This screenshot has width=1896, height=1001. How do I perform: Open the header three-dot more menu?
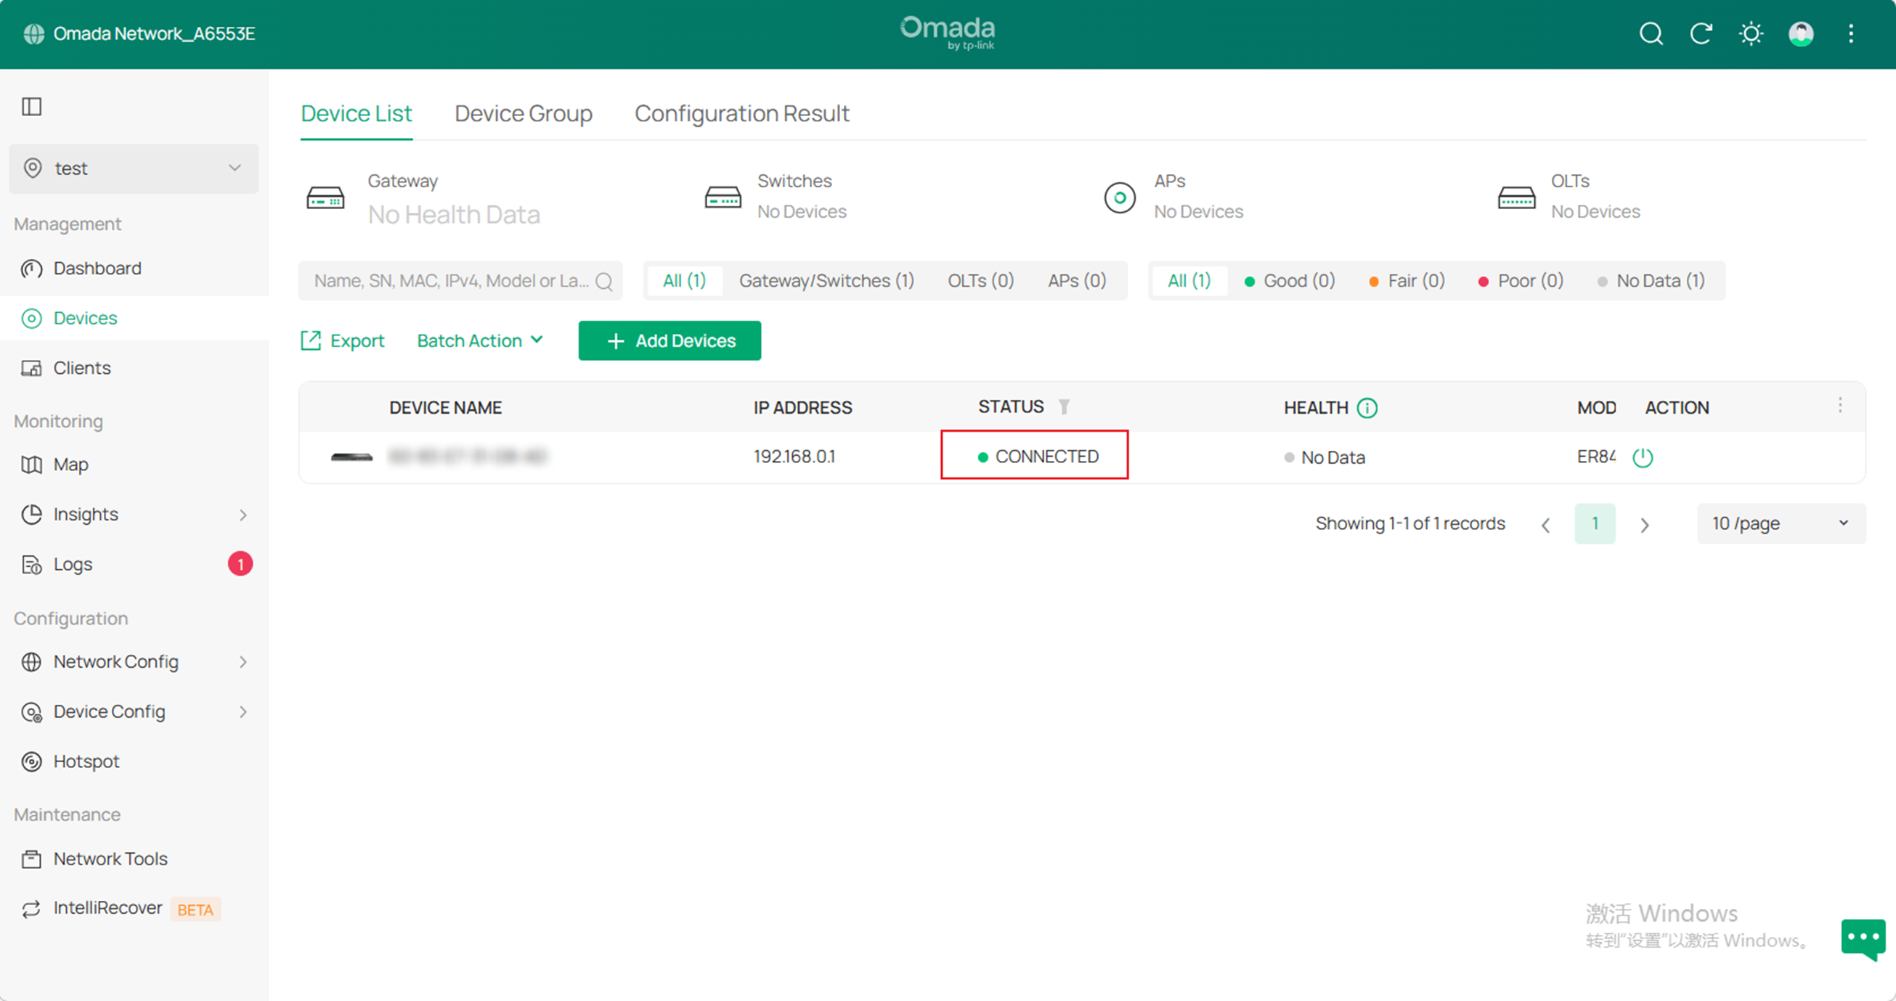coord(1850,34)
